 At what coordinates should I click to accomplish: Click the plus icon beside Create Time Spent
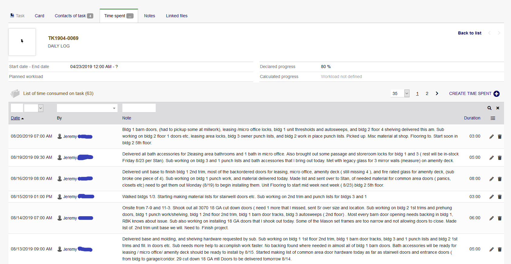(x=496, y=94)
